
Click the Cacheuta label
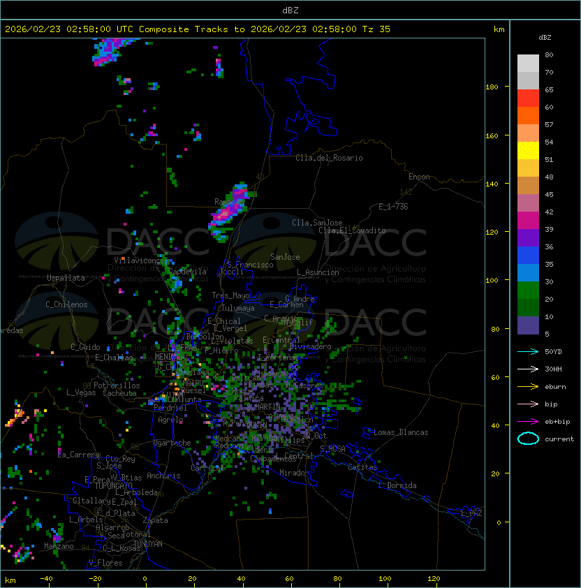[x=119, y=393]
